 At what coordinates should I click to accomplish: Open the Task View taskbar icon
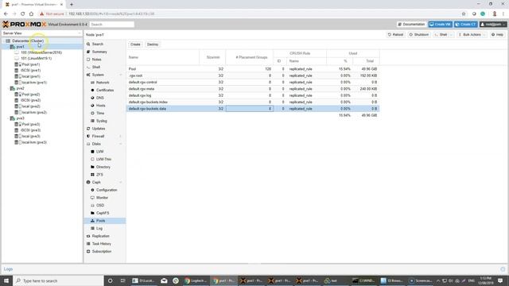[x=122, y=280]
